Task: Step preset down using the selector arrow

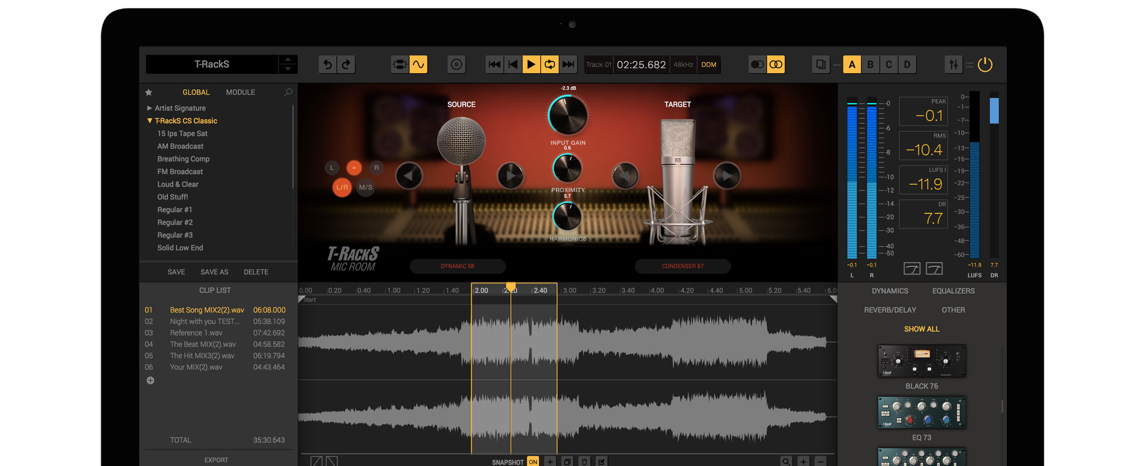Action: (x=288, y=69)
